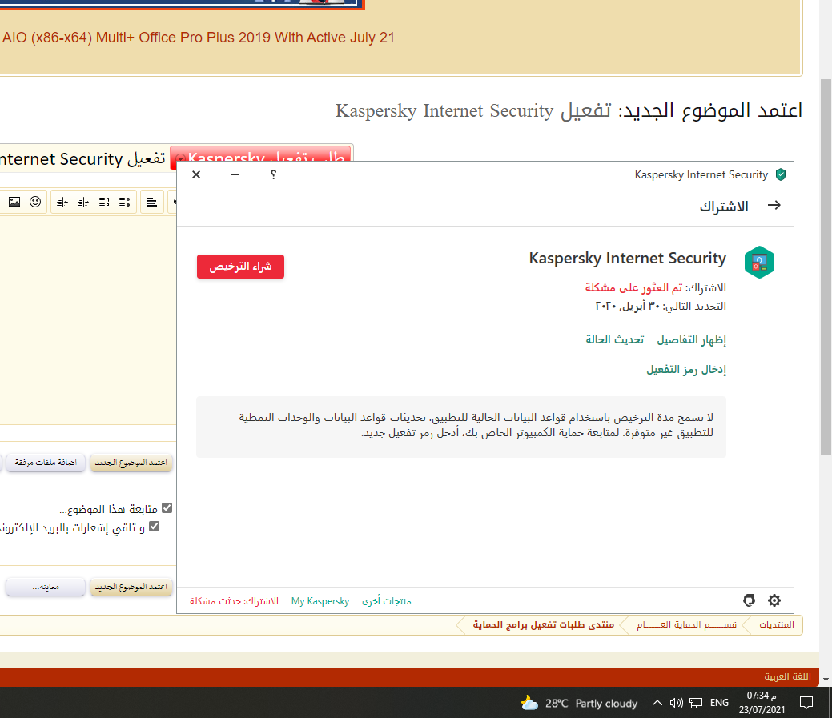Open Kaspersky settings gear icon
The width and height of the screenshot is (832, 718).
click(x=774, y=600)
